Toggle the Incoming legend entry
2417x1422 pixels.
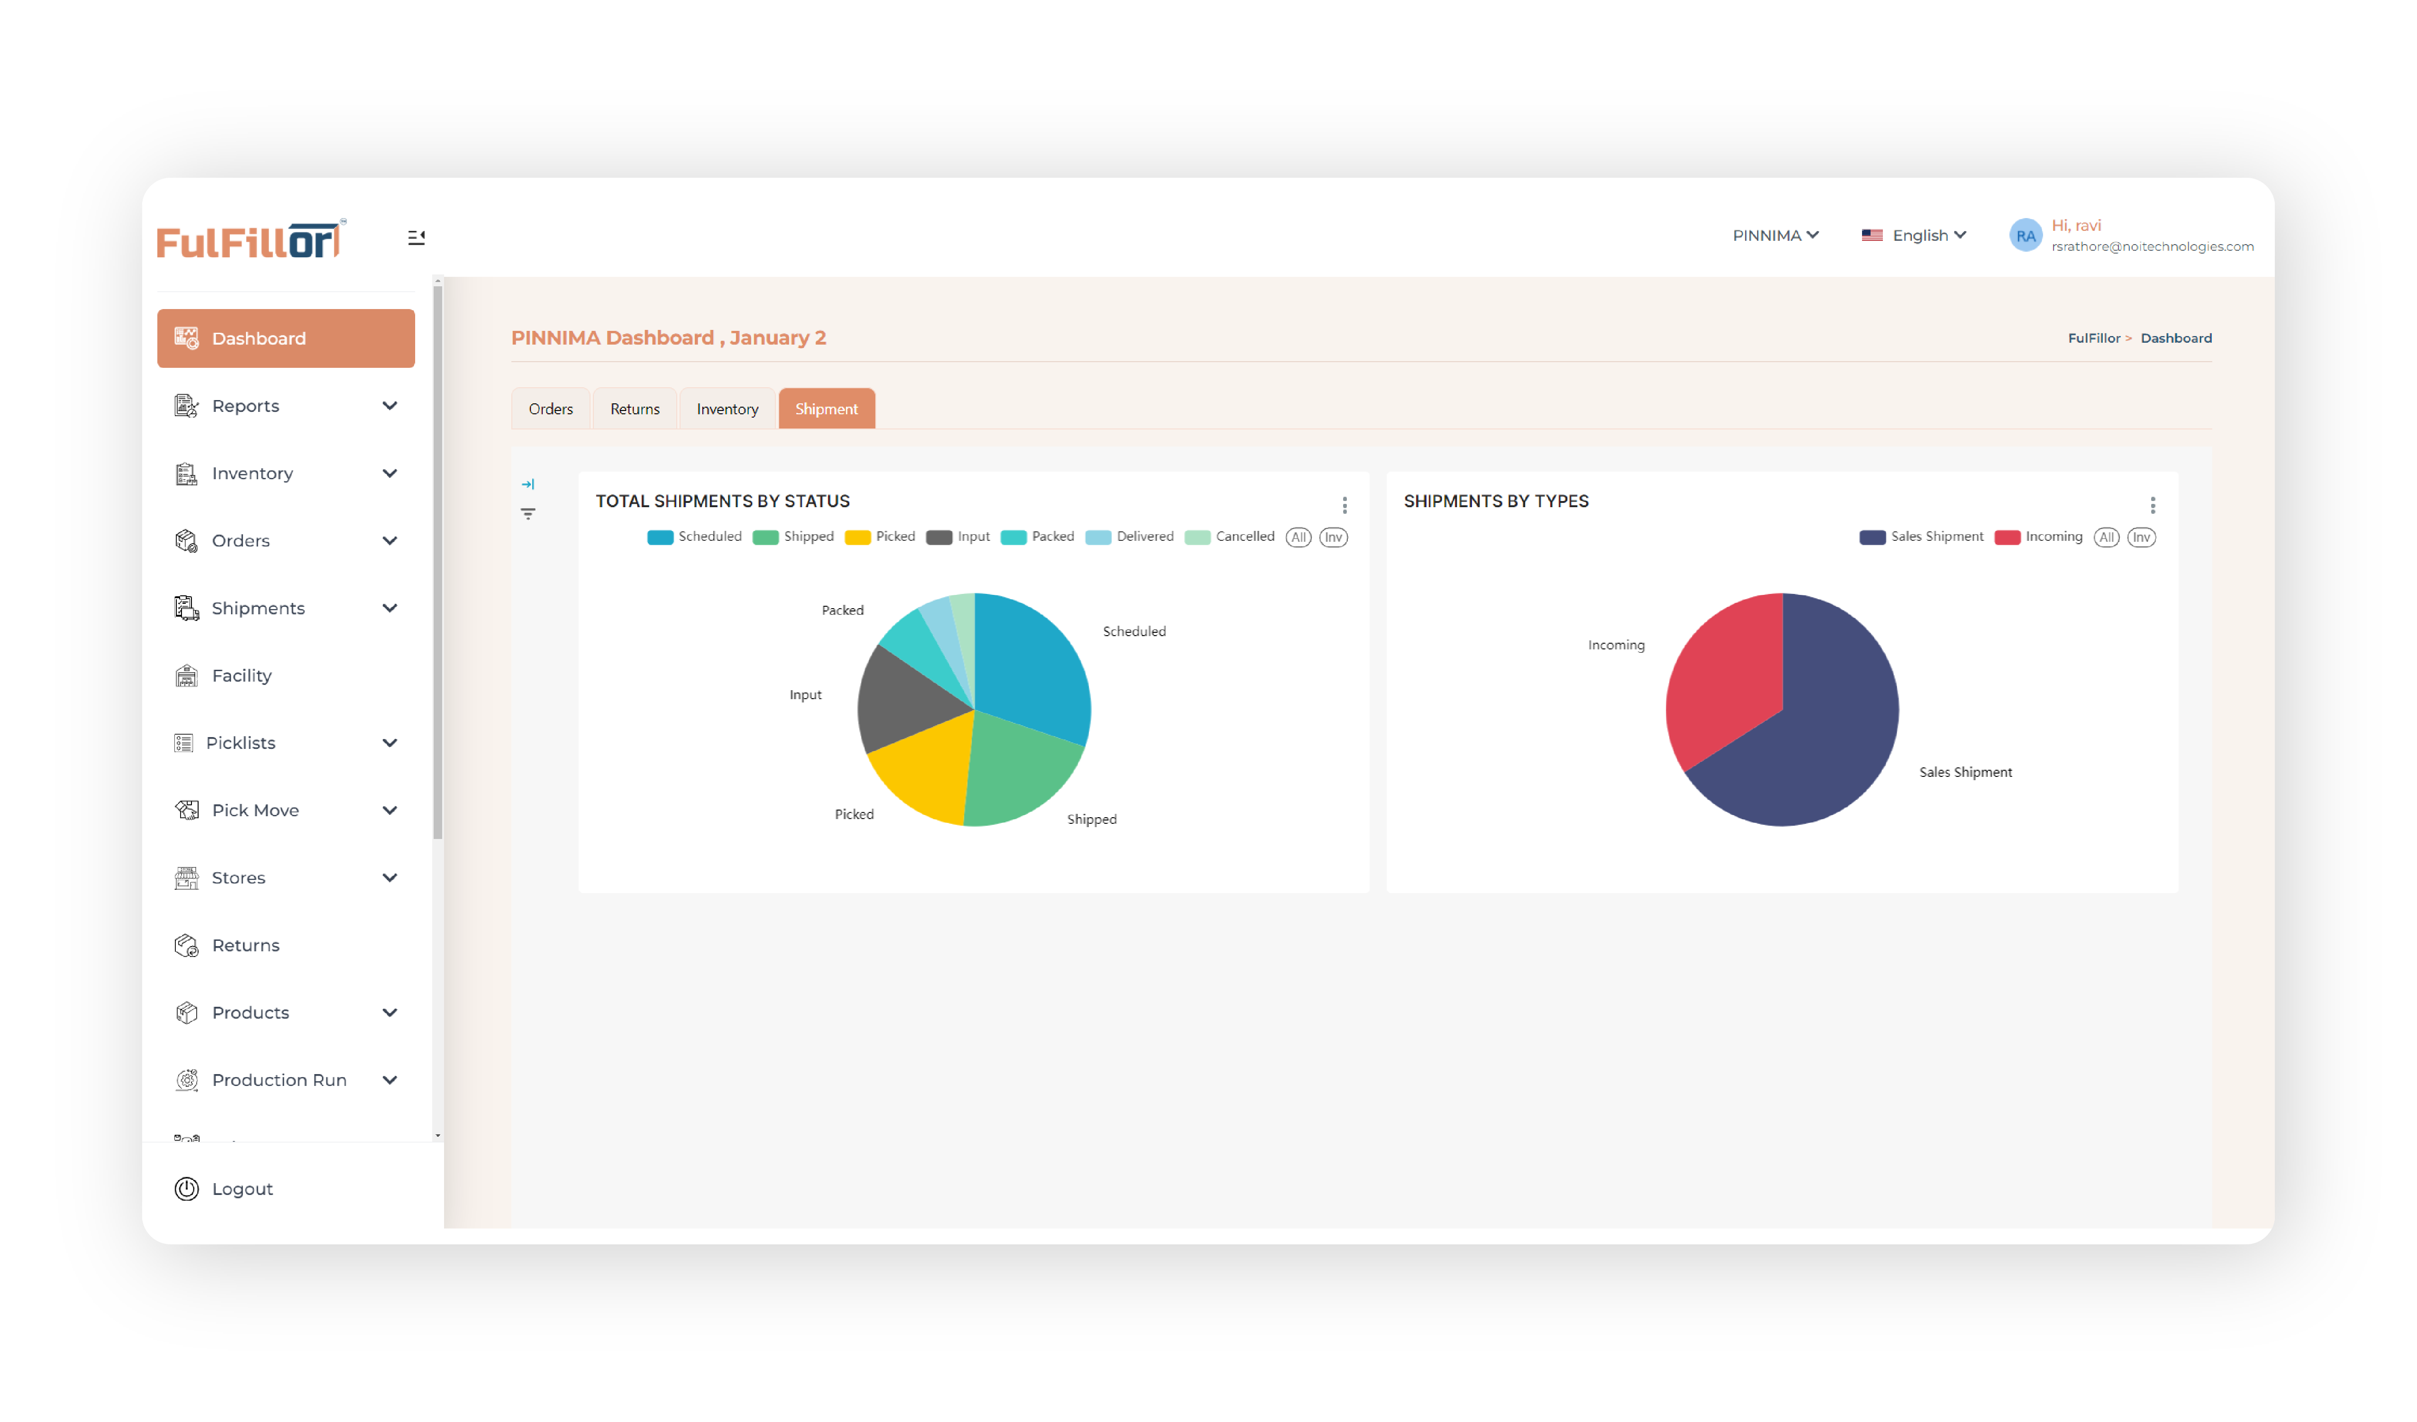[2038, 537]
